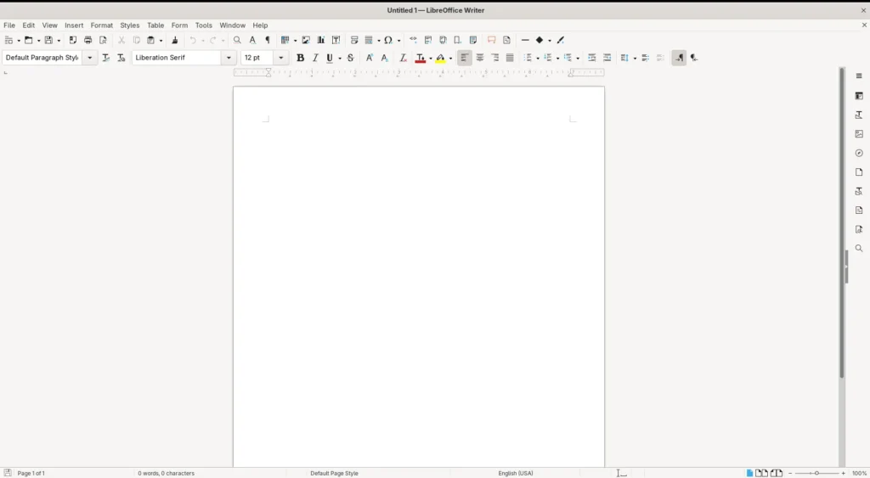
Task: Click the Zoom In plus button
Action: click(844, 473)
